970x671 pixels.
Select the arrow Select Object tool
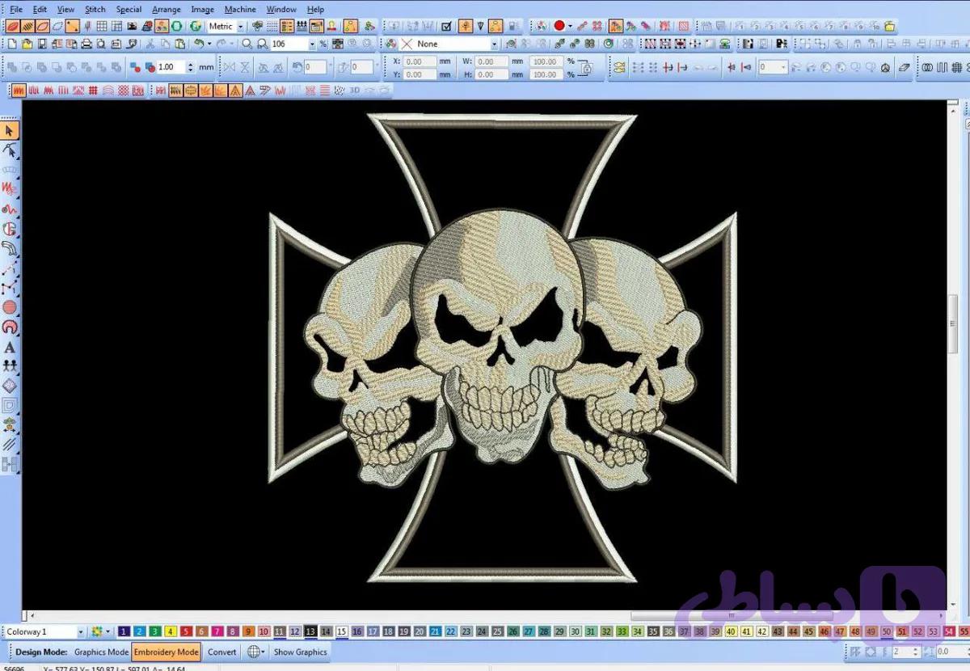10,130
